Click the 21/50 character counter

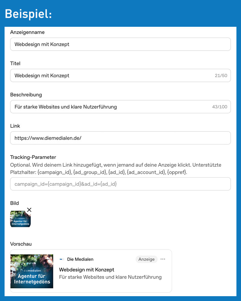(221, 76)
